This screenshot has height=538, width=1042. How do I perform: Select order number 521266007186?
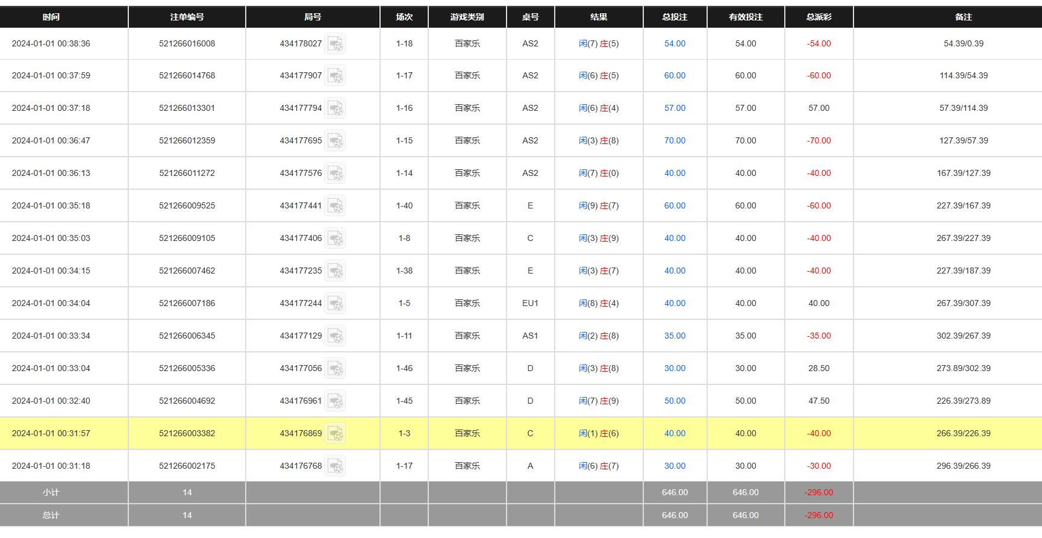(x=187, y=303)
